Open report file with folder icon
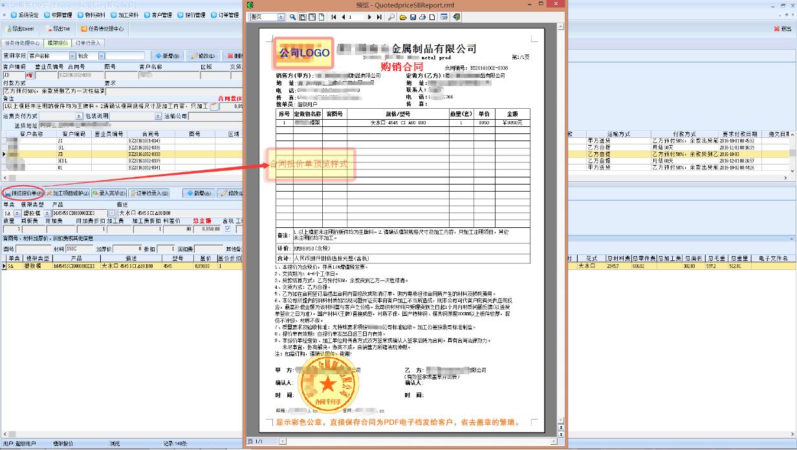Image resolution: width=797 pixels, height=450 pixels. click(x=402, y=17)
